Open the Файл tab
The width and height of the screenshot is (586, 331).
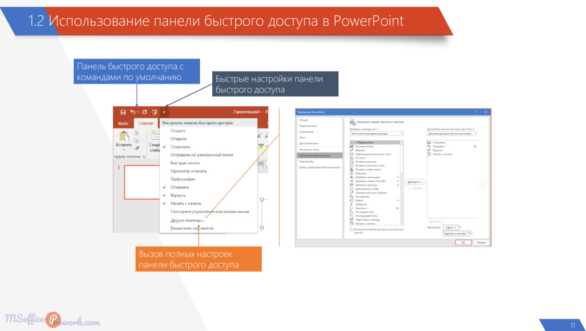pyautogui.click(x=123, y=123)
